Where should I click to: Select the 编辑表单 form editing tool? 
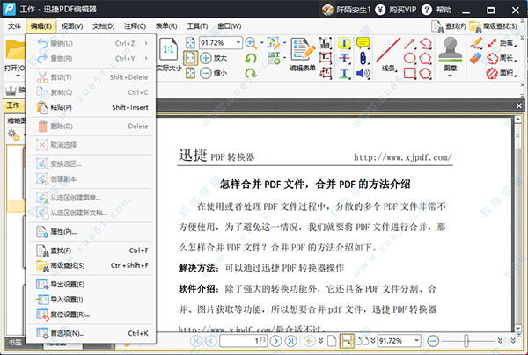pyautogui.click(x=303, y=54)
